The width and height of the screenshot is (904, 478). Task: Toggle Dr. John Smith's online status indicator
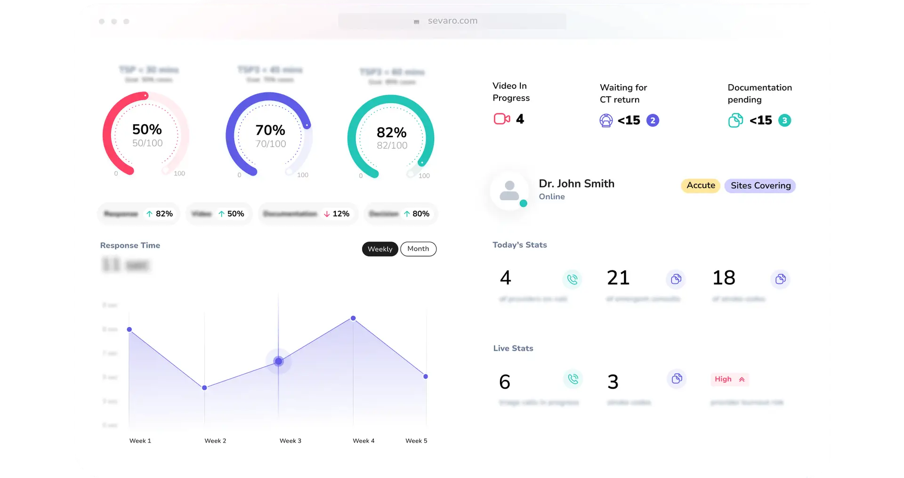[x=524, y=204]
